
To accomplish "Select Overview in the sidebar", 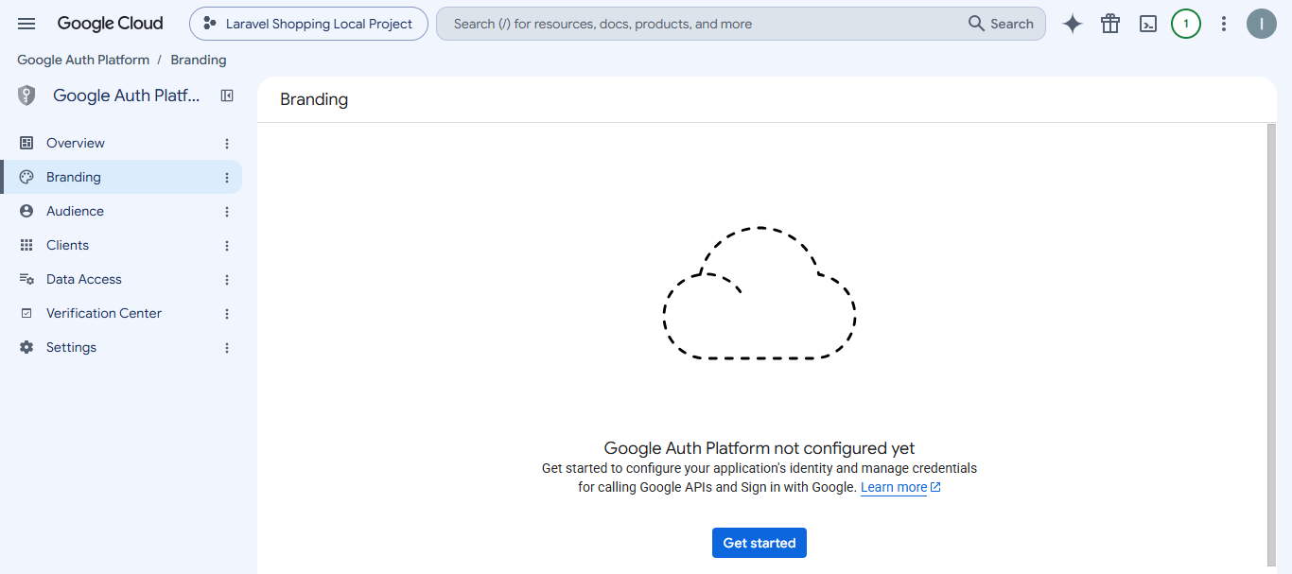I will pyautogui.click(x=121, y=143).
